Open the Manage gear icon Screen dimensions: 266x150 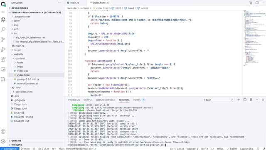point(3,141)
